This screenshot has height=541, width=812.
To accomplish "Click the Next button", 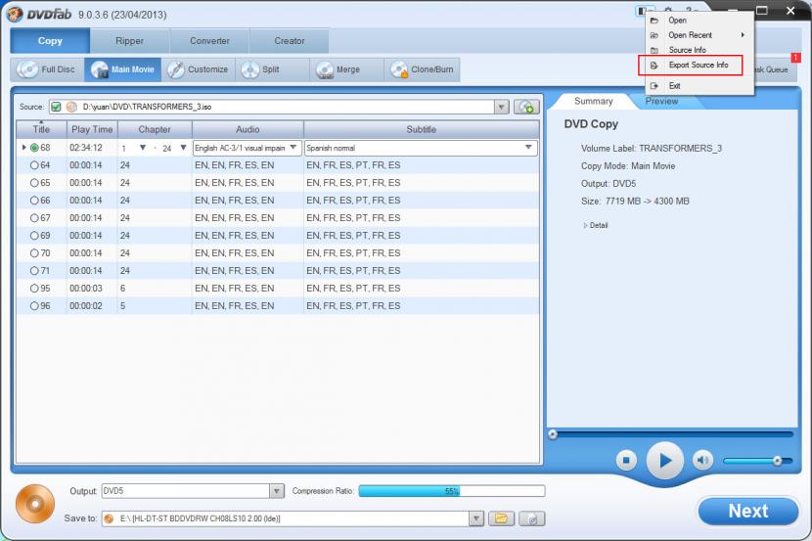I will click(747, 511).
